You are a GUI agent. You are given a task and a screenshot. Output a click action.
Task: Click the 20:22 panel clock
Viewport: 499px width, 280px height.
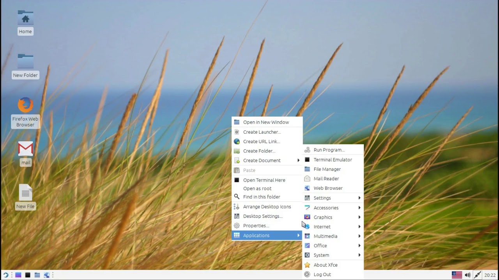(x=490, y=275)
